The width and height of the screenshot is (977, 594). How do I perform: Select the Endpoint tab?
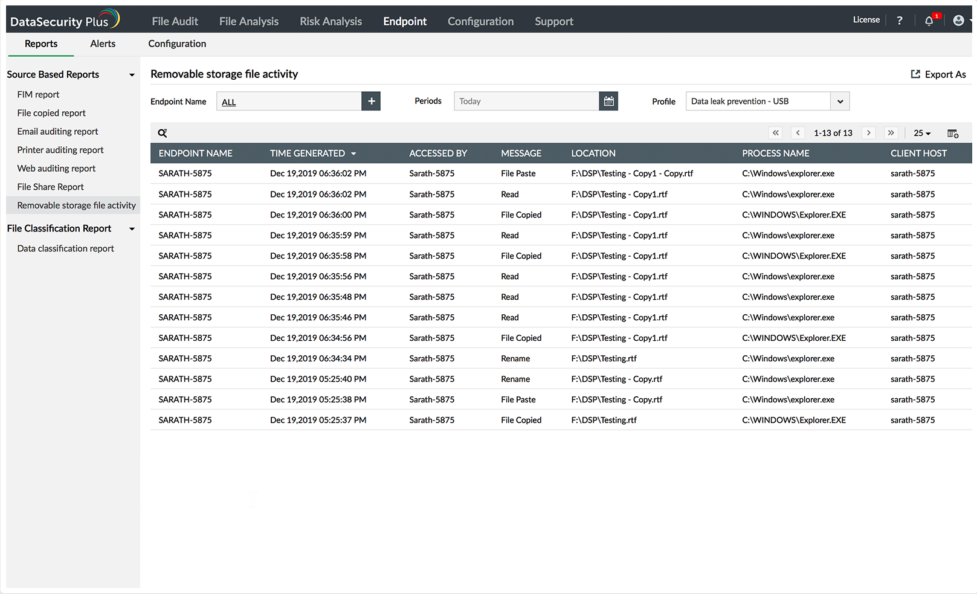coord(405,21)
